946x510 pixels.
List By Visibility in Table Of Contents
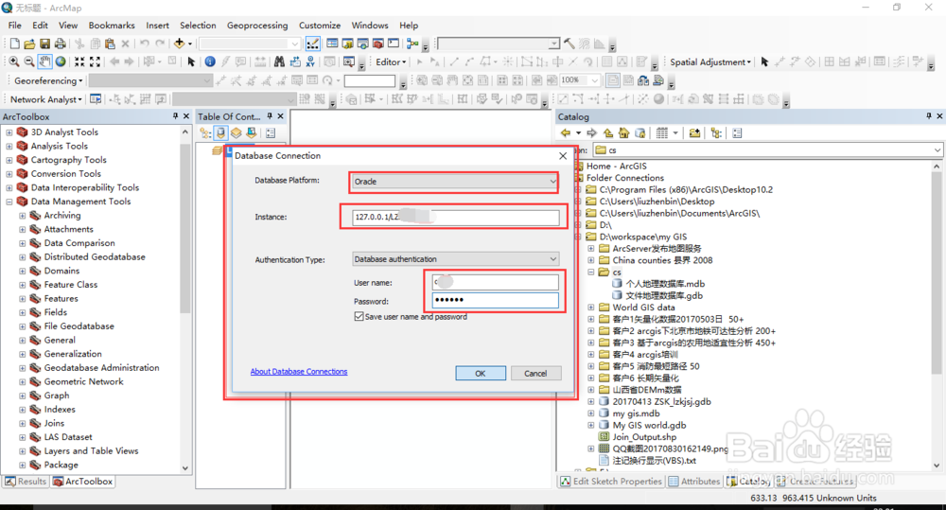click(236, 132)
